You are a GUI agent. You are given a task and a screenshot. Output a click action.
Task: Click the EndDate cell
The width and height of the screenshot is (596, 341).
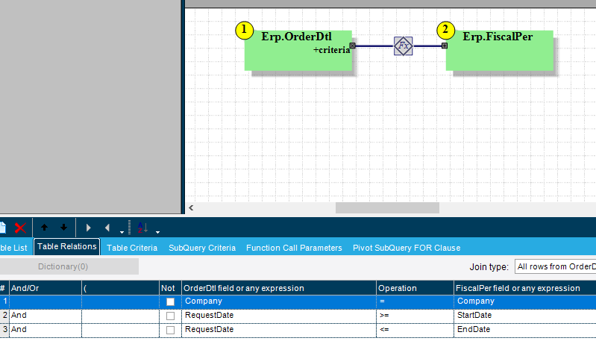click(x=525, y=330)
